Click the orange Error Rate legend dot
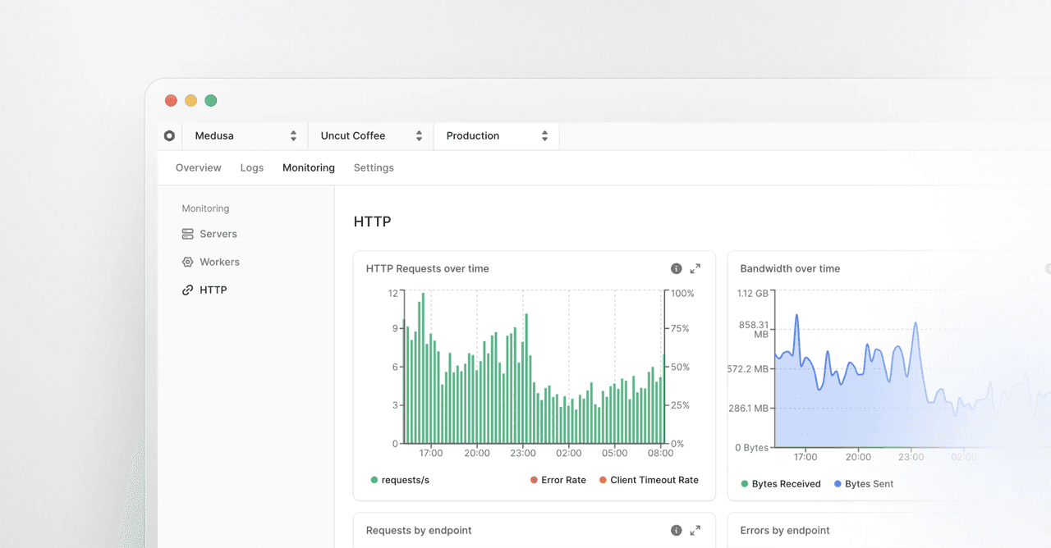 pyautogui.click(x=535, y=480)
